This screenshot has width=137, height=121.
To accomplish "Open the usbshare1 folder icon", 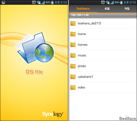I will 73,77.
